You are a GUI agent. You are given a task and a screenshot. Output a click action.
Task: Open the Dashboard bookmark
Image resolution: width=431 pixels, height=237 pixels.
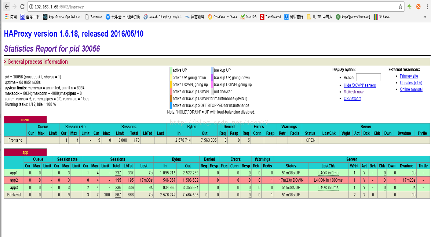pos(270,17)
